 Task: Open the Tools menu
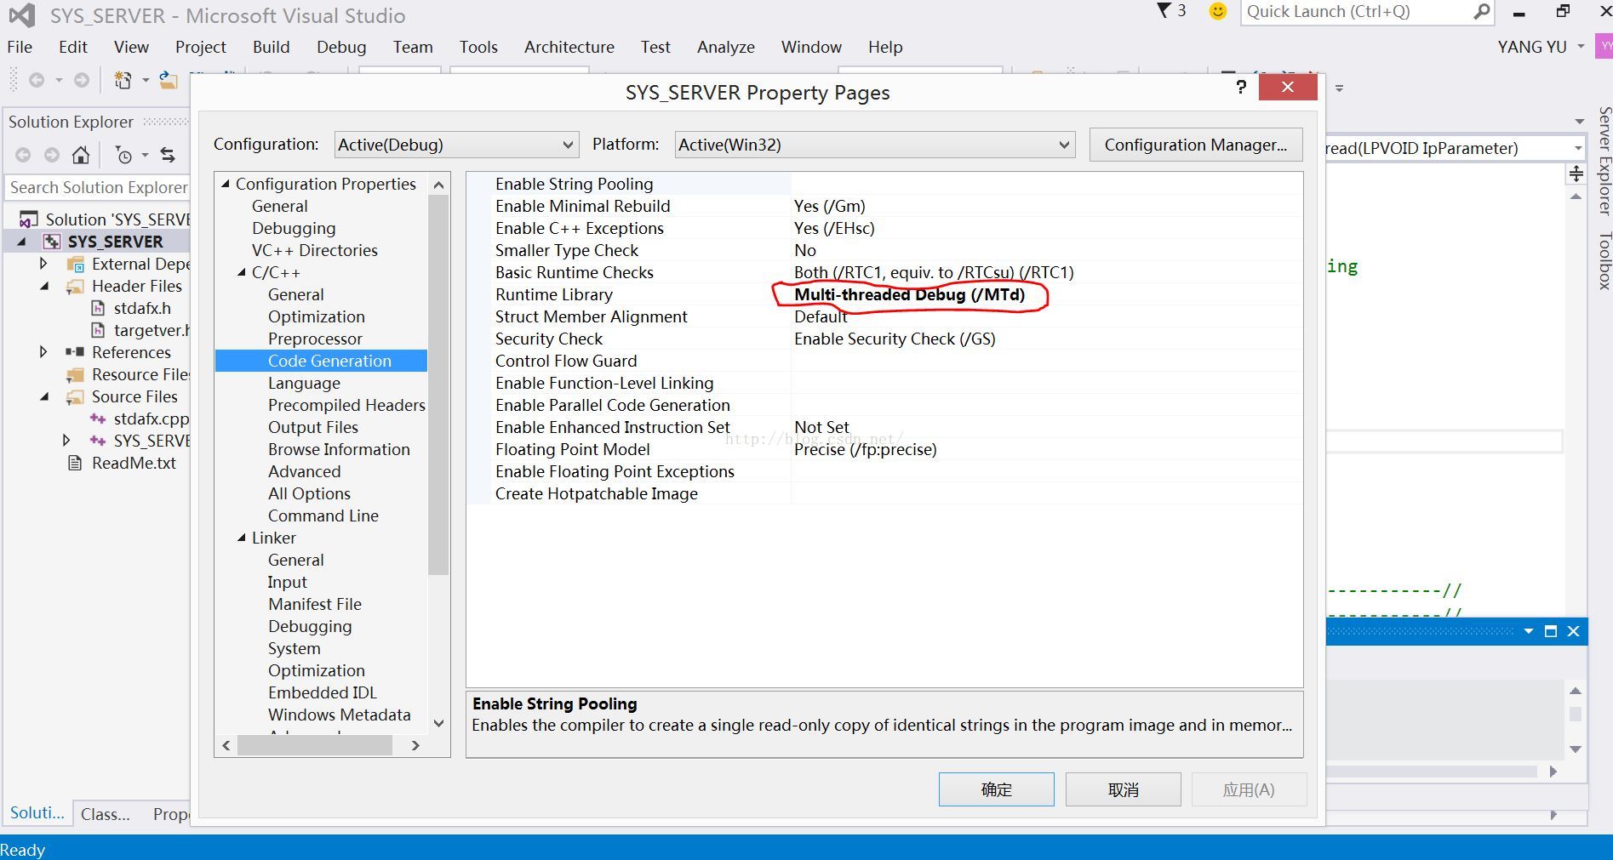[x=478, y=47]
